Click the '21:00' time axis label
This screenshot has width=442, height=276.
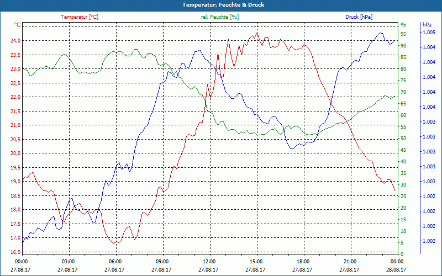(350, 261)
